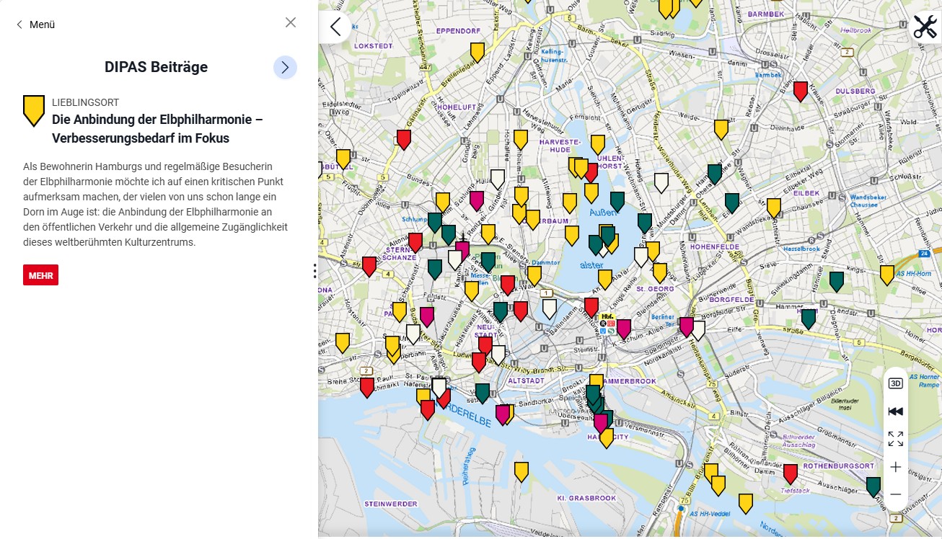
Task: Open the map tools menu
Action: pyautogui.click(x=925, y=27)
